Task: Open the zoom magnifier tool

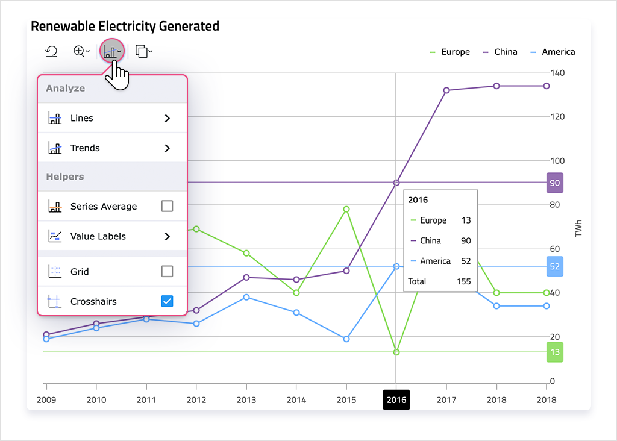Action: [x=79, y=51]
